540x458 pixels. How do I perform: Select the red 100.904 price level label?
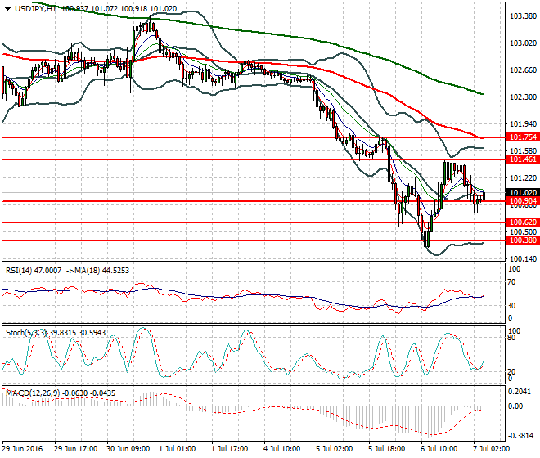(x=523, y=201)
